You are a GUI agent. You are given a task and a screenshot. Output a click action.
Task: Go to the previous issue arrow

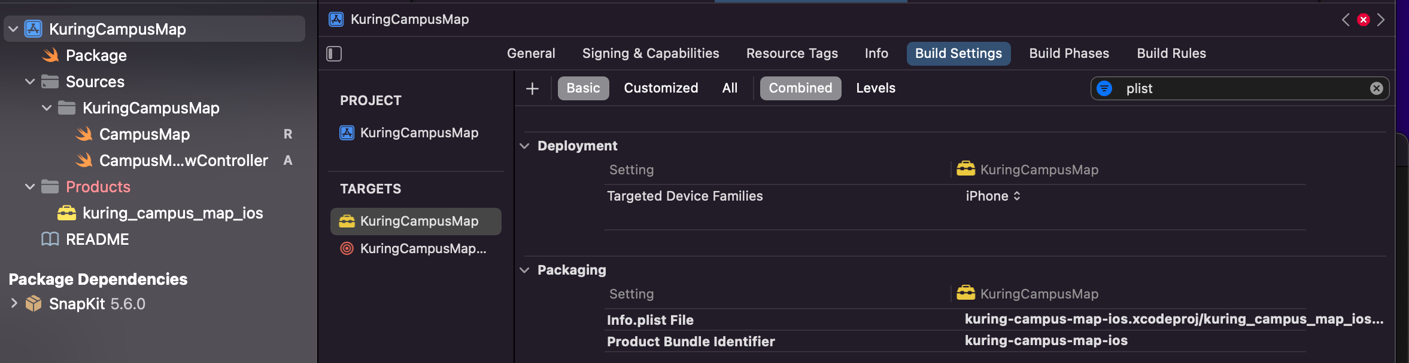1345,20
